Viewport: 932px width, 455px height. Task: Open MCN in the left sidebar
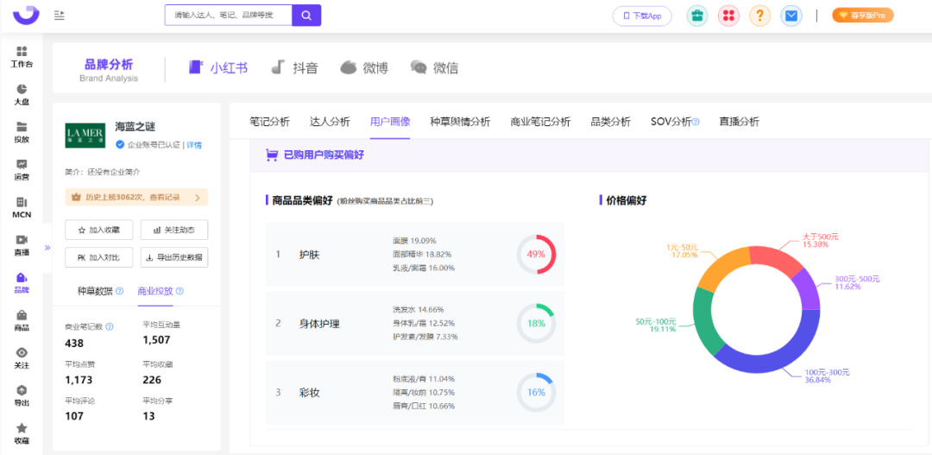point(22,207)
